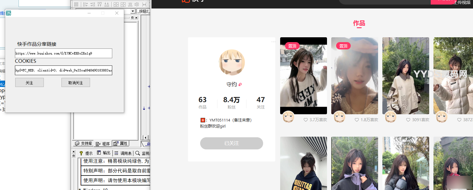
Task: Click the 关注 button in the dialog
Action: click(x=30, y=82)
